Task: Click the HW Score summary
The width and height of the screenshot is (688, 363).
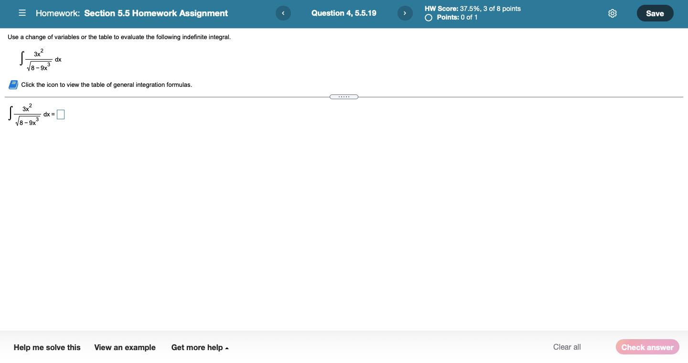Action: click(473, 9)
